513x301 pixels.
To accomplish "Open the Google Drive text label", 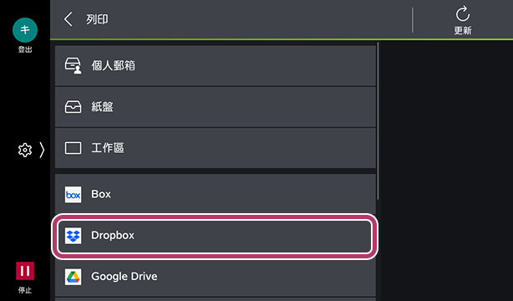I will (x=124, y=277).
